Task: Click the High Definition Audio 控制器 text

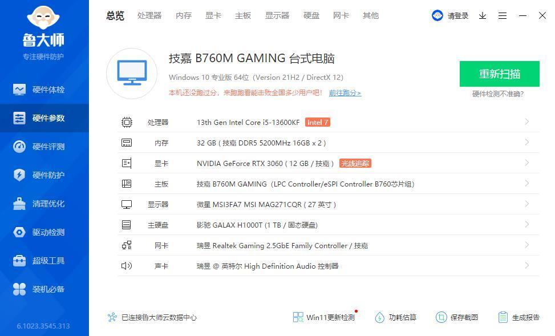Action: tap(268, 266)
